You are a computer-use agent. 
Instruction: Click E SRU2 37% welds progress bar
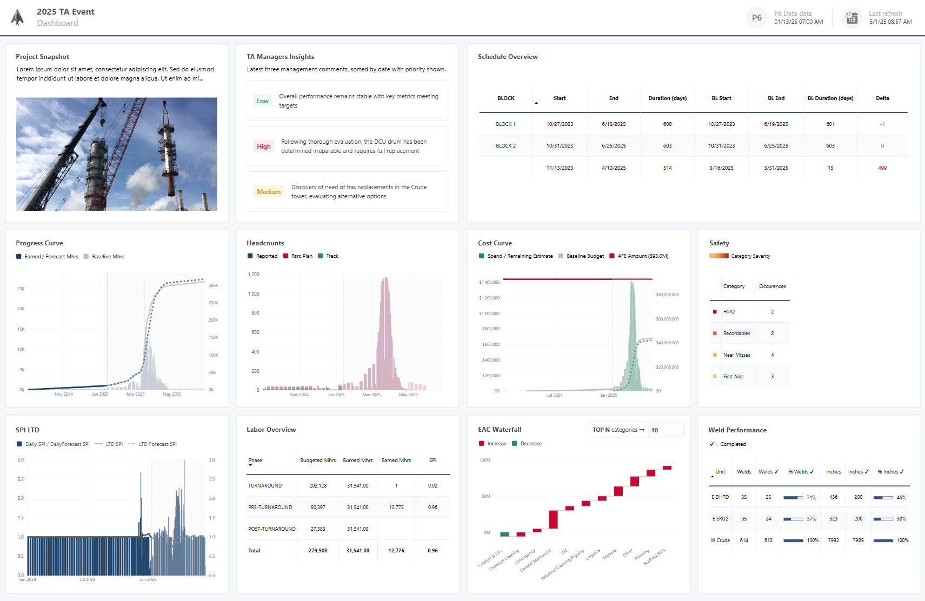[x=793, y=519]
